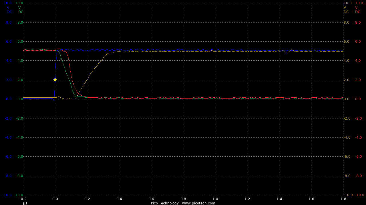The image size is (366, 205).
Task: Click the -0.2 time axis label
Action: (x=23, y=199)
